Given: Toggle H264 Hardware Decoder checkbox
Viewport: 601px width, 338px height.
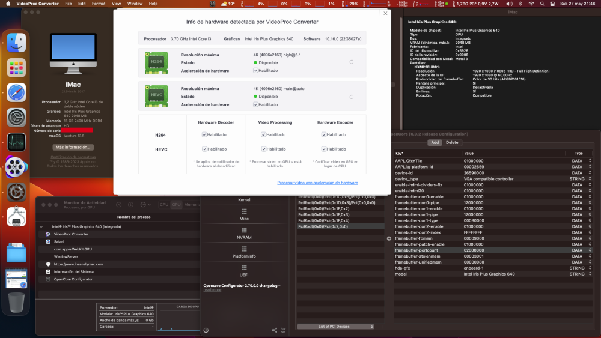Looking at the screenshot, I should click(x=204, y=134).
